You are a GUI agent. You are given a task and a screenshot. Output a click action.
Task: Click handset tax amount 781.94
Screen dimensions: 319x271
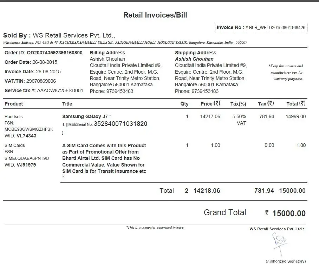tap(267, 116)
